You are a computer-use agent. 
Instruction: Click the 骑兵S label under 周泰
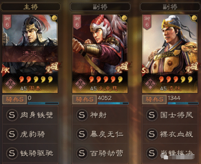click(x=14, y=99)
